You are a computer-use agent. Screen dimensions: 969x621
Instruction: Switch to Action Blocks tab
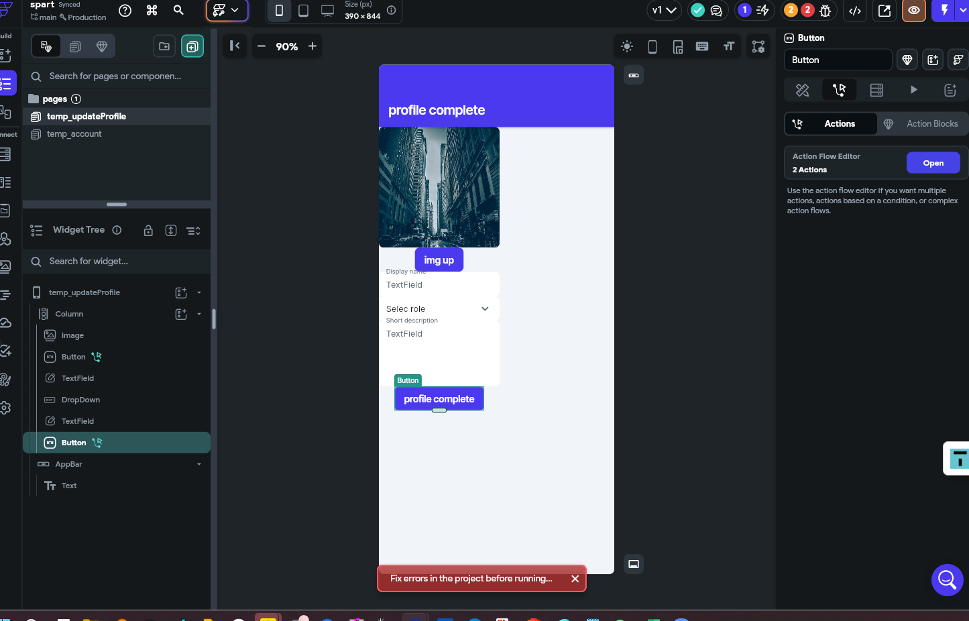(923, 124)
